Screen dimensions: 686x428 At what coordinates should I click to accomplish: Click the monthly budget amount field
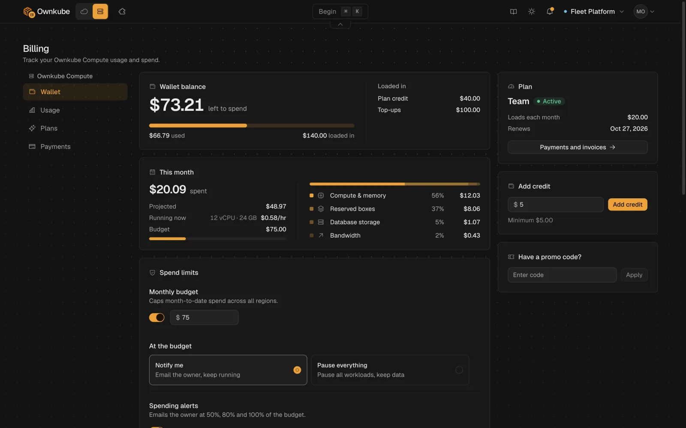coord(204,318)
